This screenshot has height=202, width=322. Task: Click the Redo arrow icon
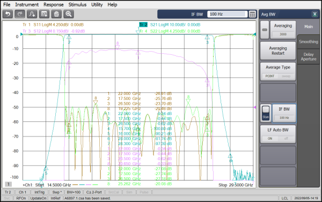20,14
